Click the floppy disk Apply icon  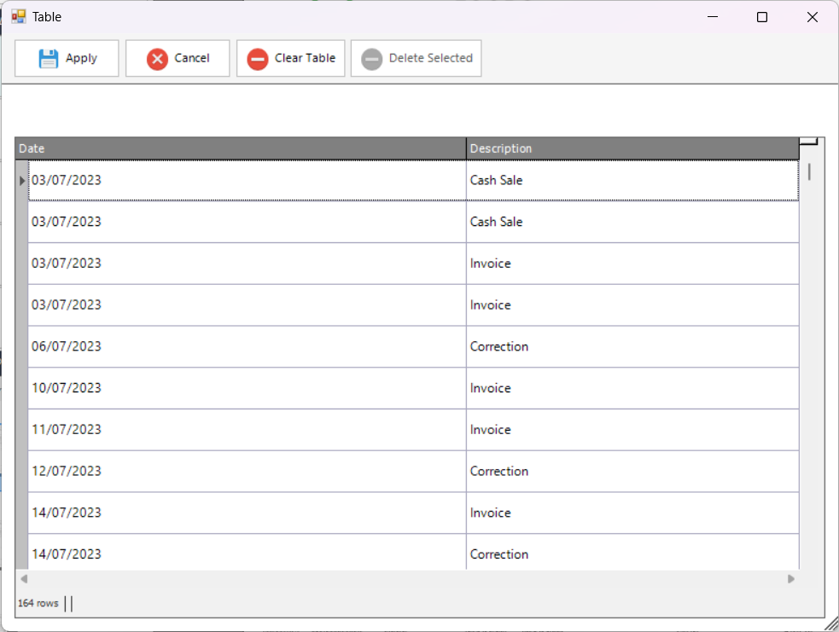[x=49, y=59]
